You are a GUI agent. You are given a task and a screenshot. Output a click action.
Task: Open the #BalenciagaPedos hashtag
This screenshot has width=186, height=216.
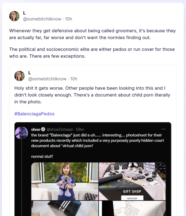click(x=34, y=114)
